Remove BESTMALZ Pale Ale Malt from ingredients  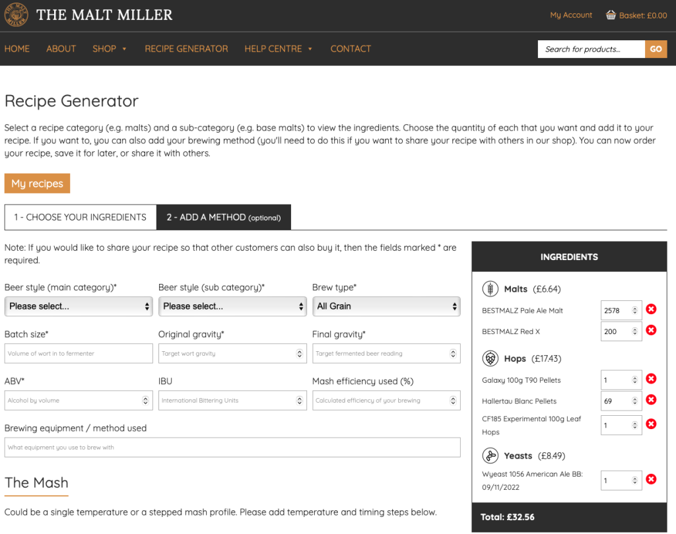(651, 309)
